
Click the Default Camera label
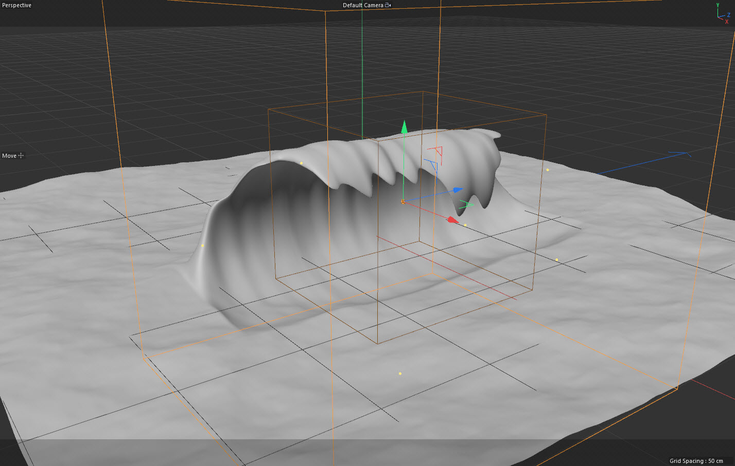363,5
